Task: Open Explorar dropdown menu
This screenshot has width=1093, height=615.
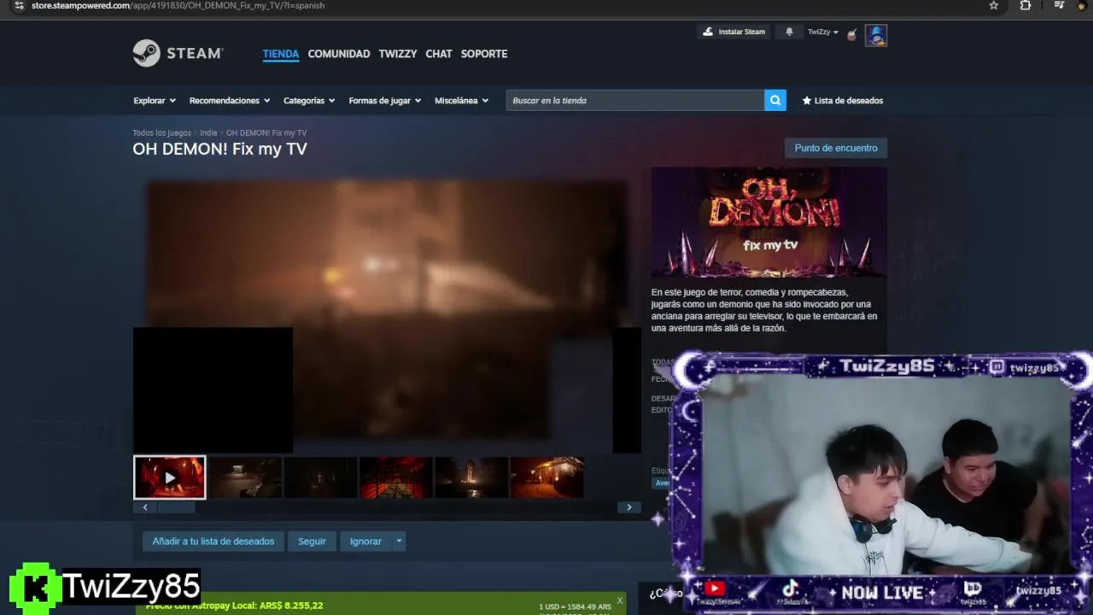Action: click(155, 100)
